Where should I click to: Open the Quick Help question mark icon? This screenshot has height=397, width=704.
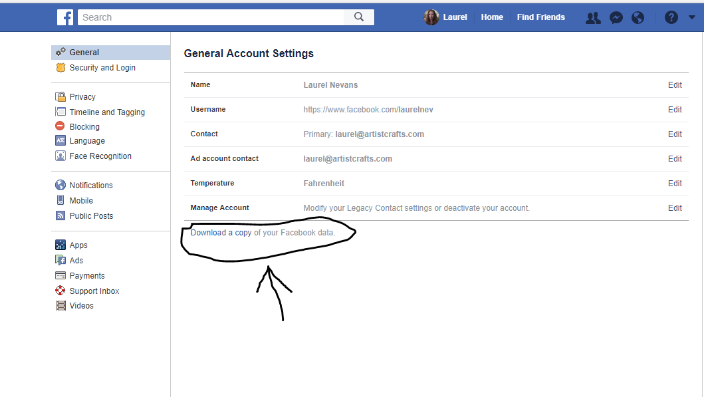click(x=671, y=17)
